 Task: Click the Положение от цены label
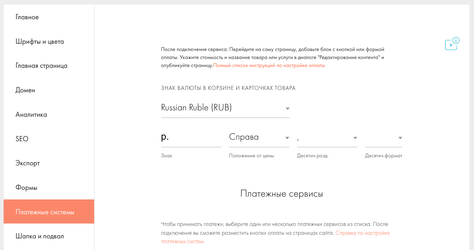point(251,156)
